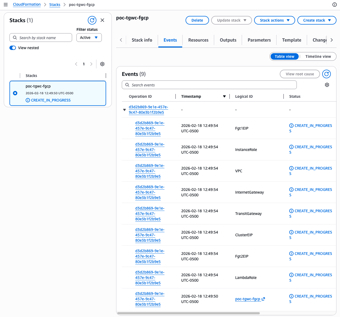Click the info icon in top-right corner
Image resolution: width=340 pixels, height=317 pixels.
pyautogui.click(x=334, y=5)
